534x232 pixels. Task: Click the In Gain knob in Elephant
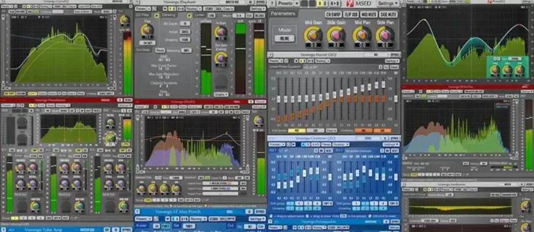point(221,32)
